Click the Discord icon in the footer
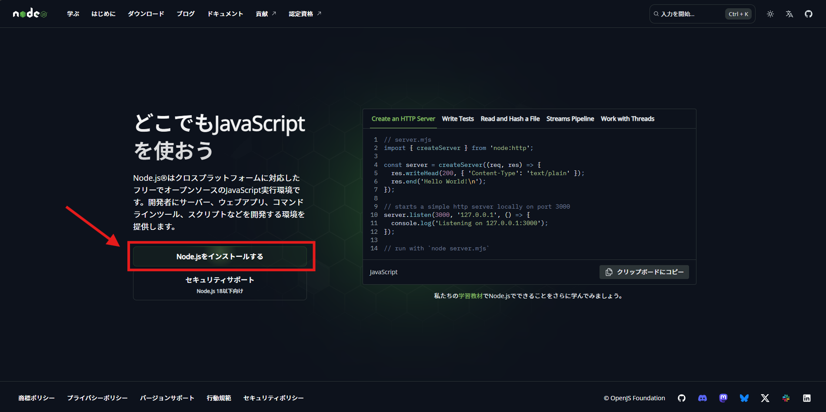Image resolution: width=826 pixels, height=412 pixels. tap(703, 398)
